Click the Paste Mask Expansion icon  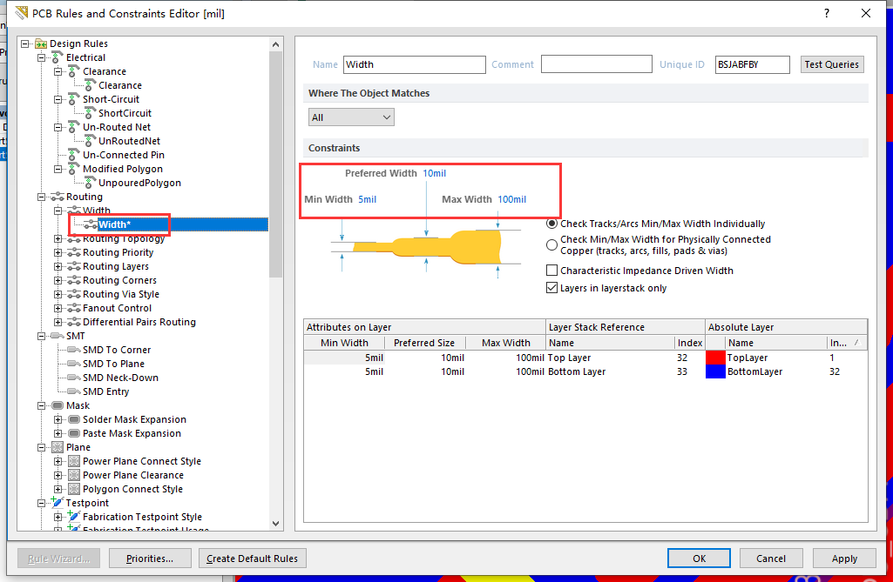[x=74, y=433]
